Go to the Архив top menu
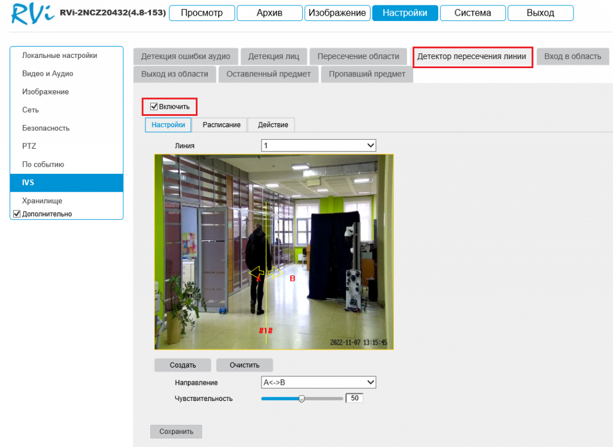The height and width of the screenshot is (447, 613). (x=269, y=13)
